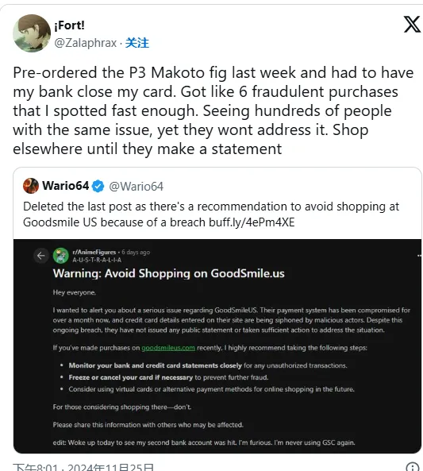423x471 pixels.
Task: Follow @Zalaphrax via the 关注 link
Action: [x=137, y=43]
